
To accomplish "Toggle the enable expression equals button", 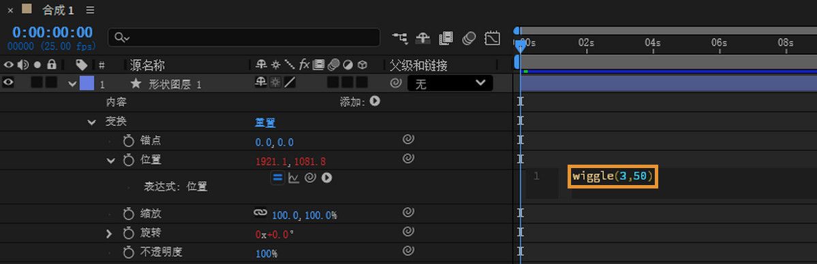I will 278,178.
